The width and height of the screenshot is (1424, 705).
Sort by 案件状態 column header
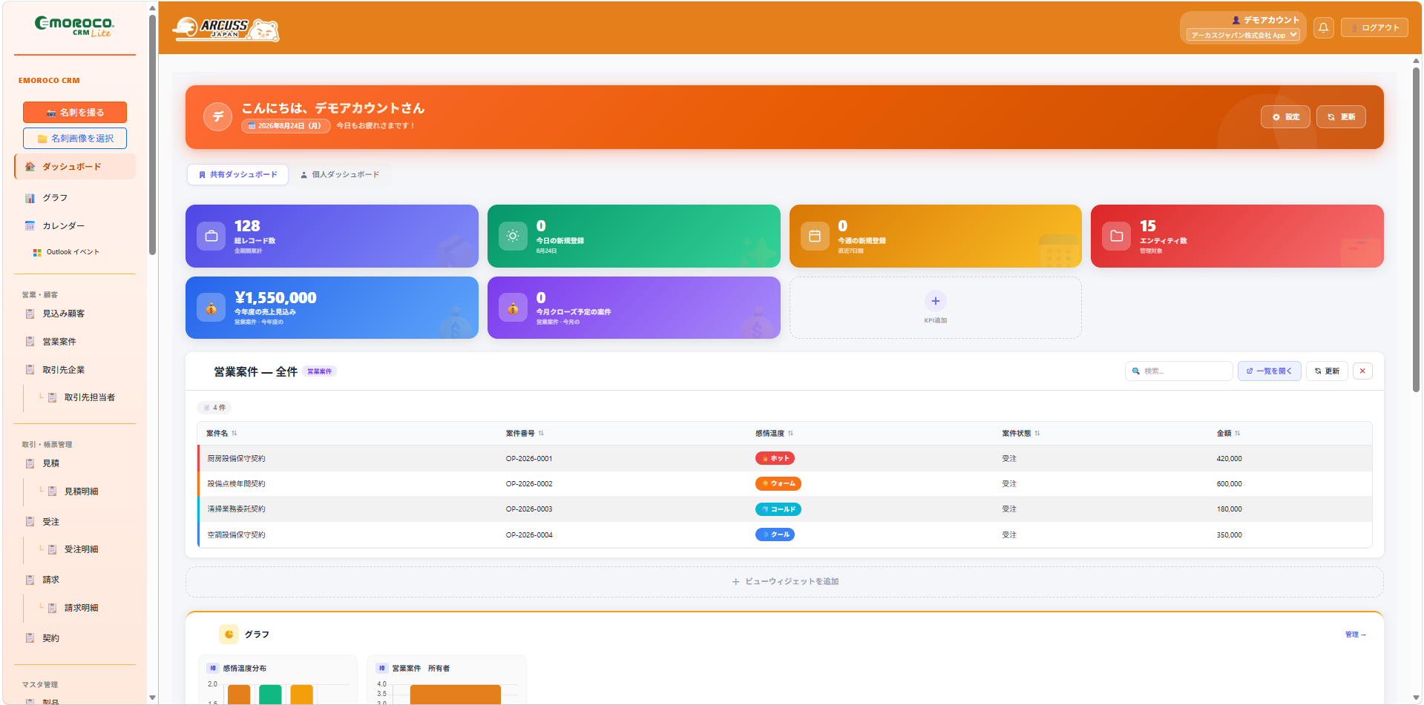1020,434
